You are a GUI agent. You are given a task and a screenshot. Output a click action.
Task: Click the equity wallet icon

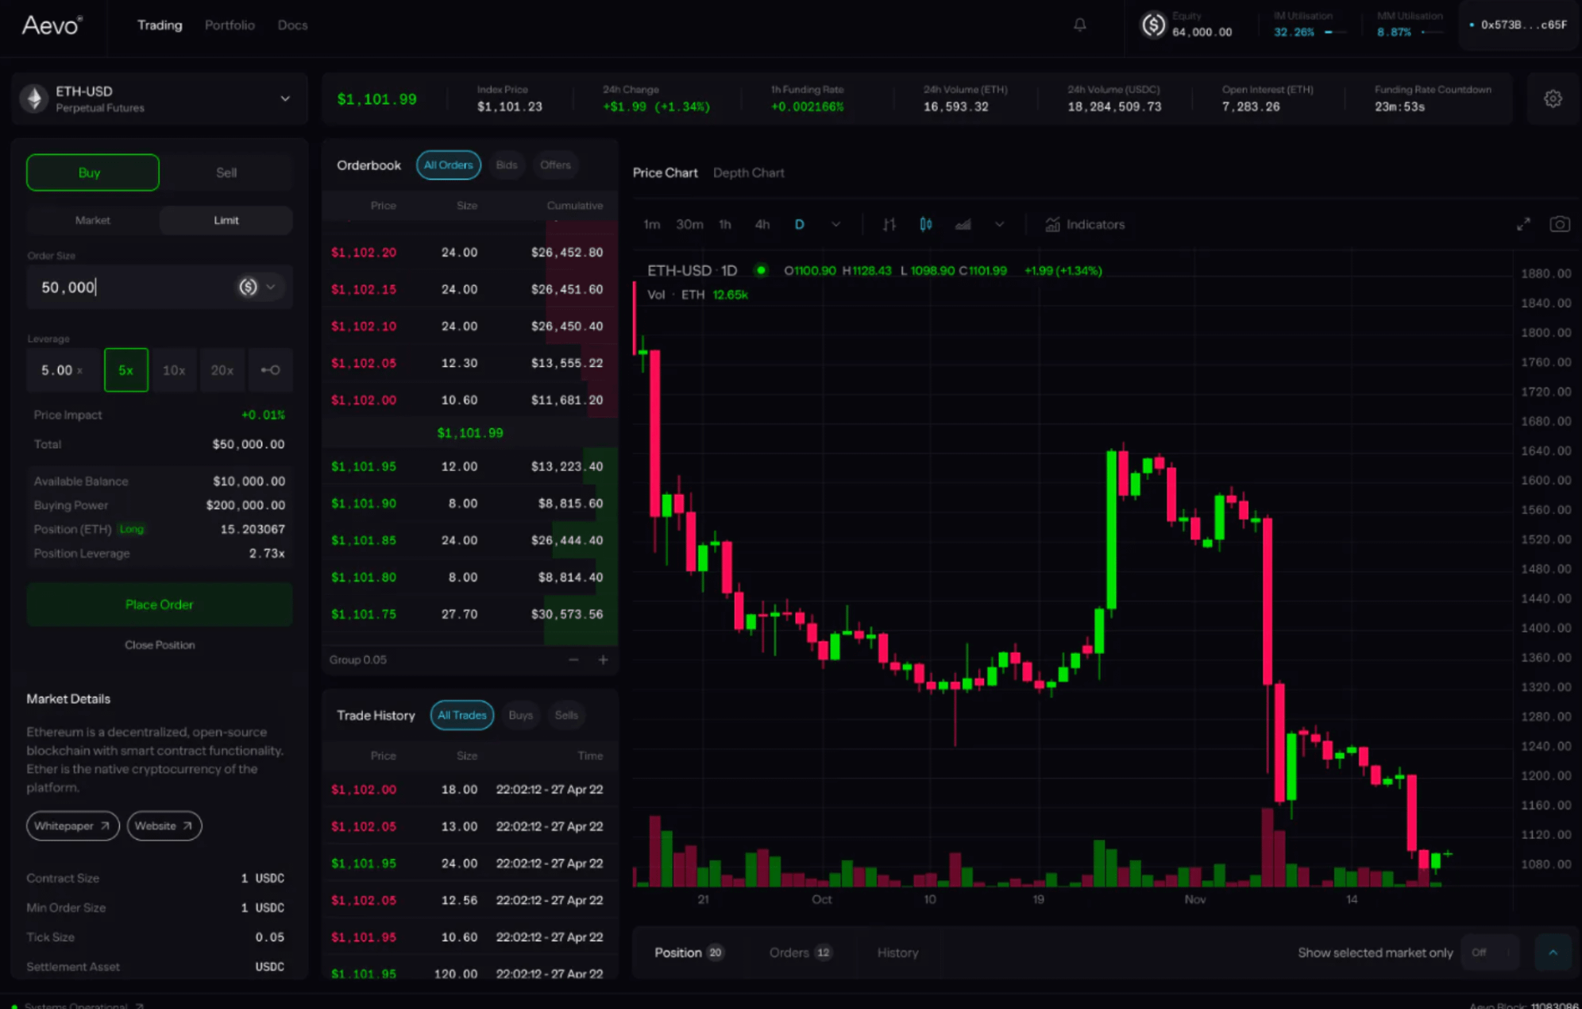pos(1153,25)
